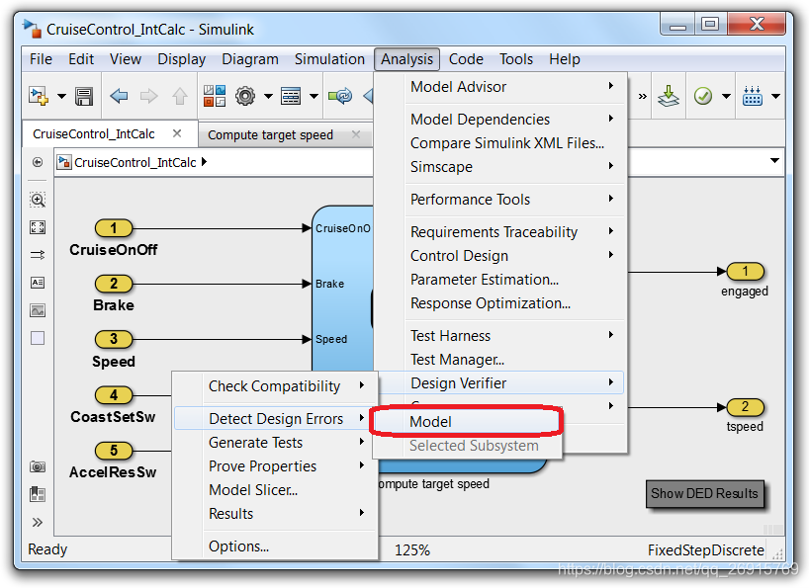809x588 pixels.
Task: Open Requirements Traceability submenu
Action: pos(515,232)
